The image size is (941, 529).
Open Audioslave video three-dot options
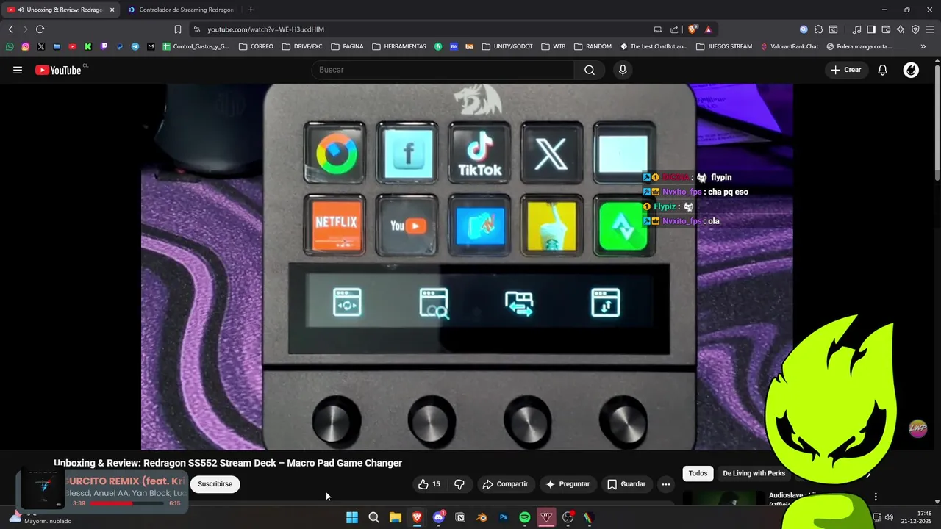pyautogui.click(x=875, y=497)
